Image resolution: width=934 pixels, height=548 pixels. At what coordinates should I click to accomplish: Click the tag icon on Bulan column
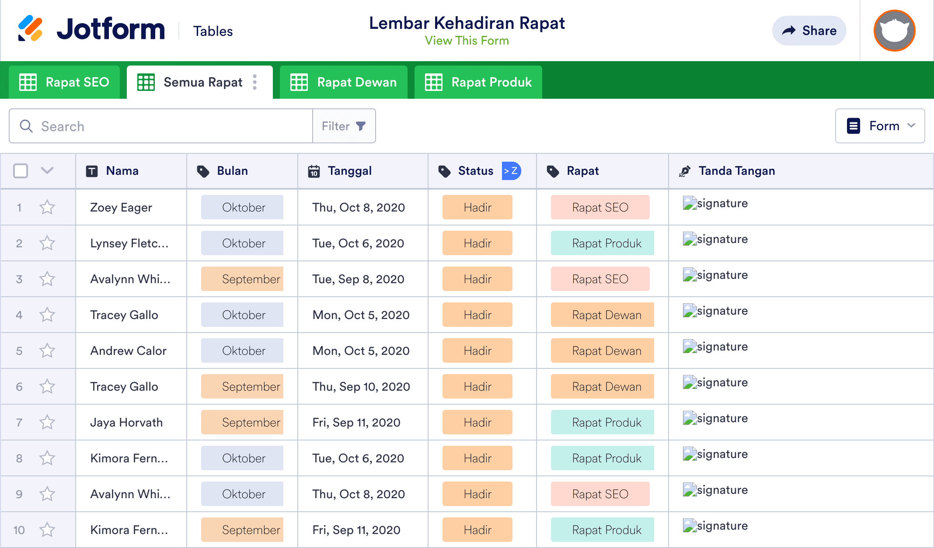tap(203, 171)
